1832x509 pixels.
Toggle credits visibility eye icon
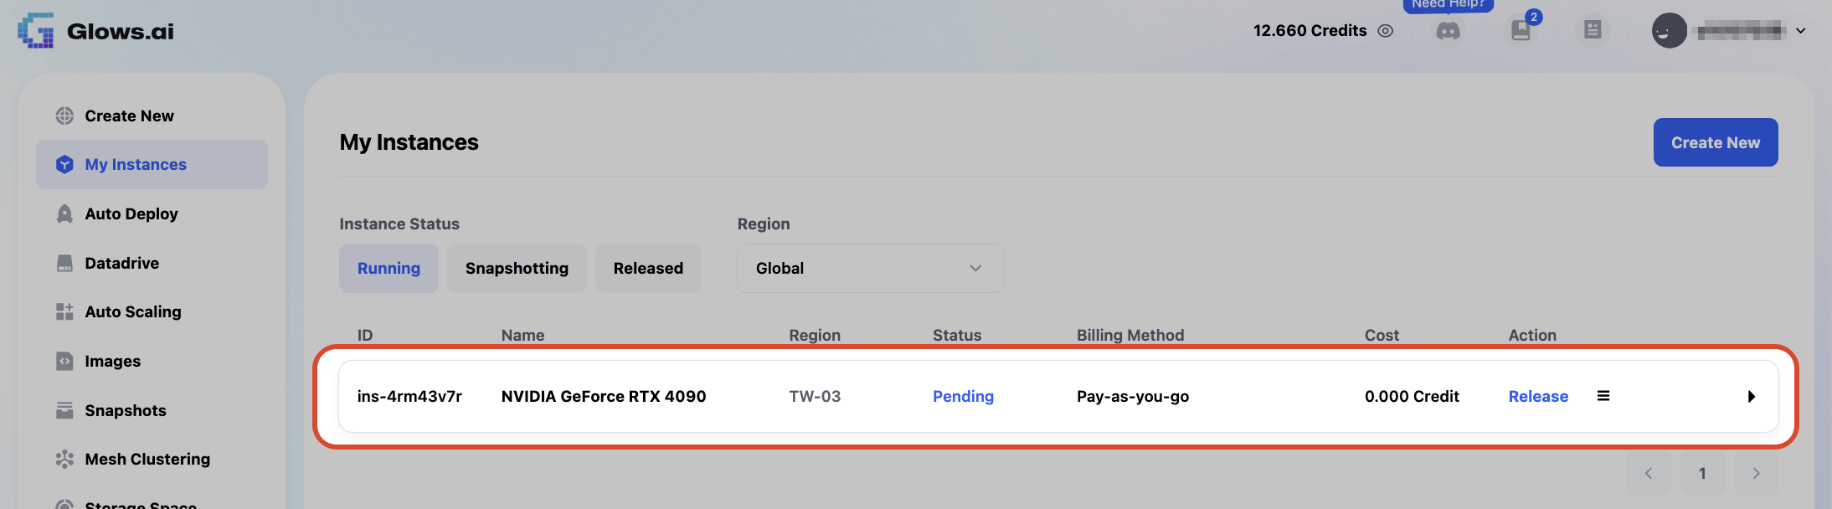(x=1386, y=31)
